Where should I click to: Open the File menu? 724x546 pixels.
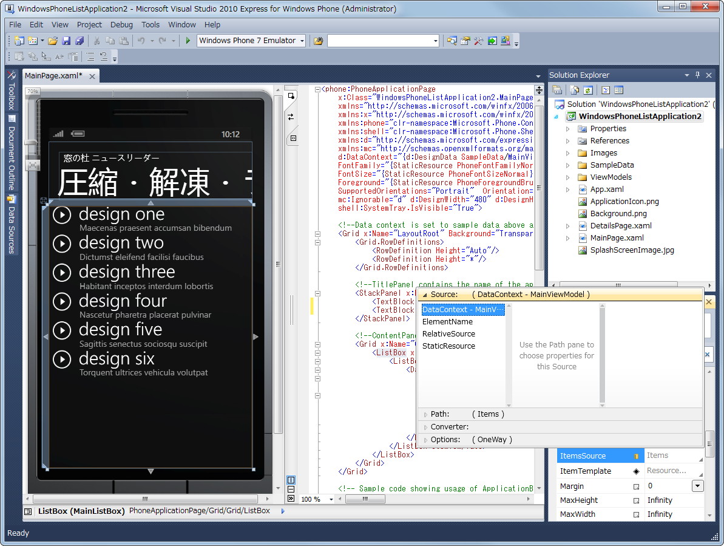click(15, 24)
